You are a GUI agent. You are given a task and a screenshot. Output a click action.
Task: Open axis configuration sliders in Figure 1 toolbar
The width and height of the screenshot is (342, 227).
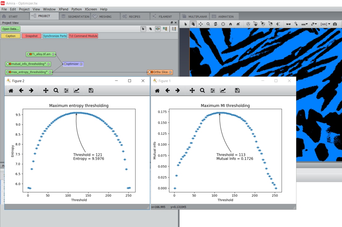(212, 90)
